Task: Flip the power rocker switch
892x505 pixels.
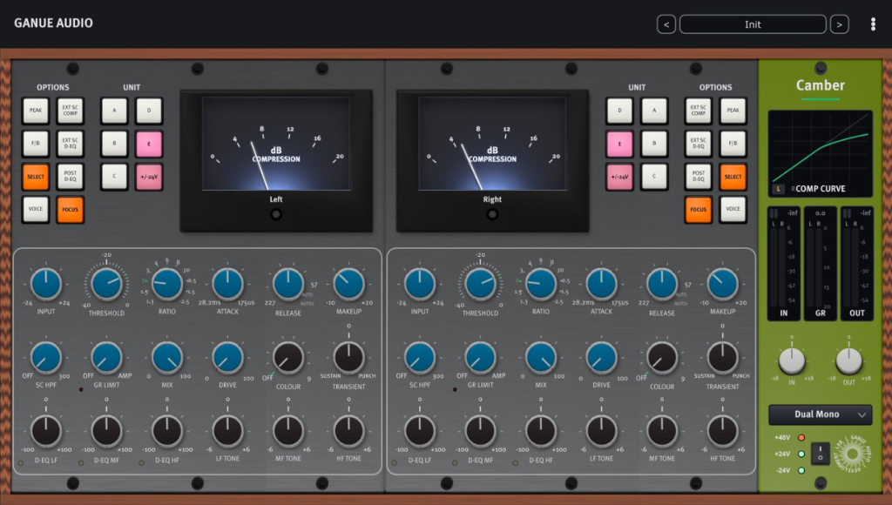Action: [x=820, y=454]
